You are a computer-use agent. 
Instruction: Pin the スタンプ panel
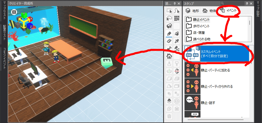[247, 4]
